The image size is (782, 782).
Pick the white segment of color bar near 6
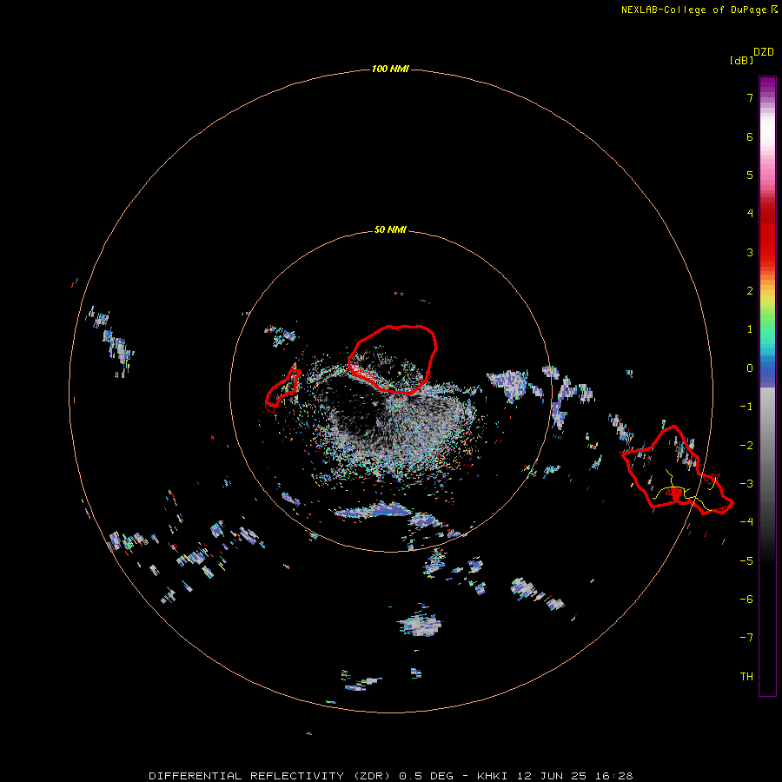(767, 130)
